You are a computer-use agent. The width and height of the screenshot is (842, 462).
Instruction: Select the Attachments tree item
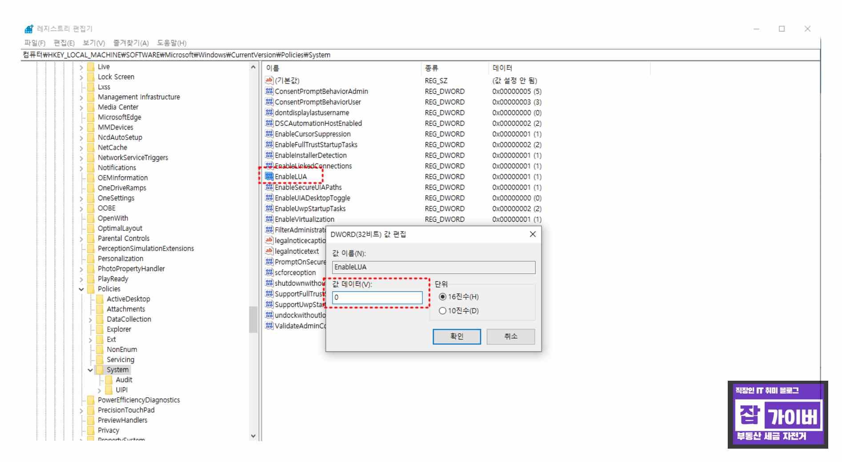tap(126, 309)
